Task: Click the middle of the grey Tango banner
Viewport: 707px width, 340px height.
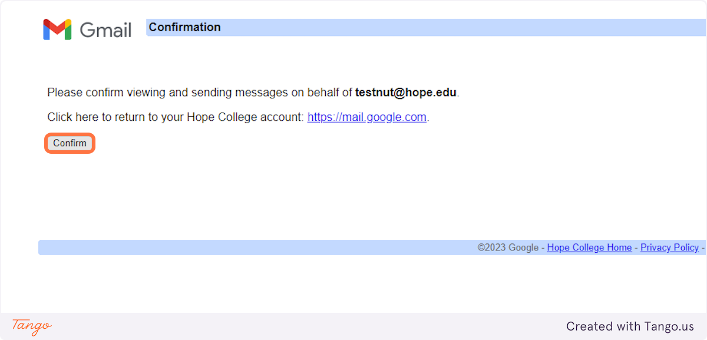Action: pos(353,326)
